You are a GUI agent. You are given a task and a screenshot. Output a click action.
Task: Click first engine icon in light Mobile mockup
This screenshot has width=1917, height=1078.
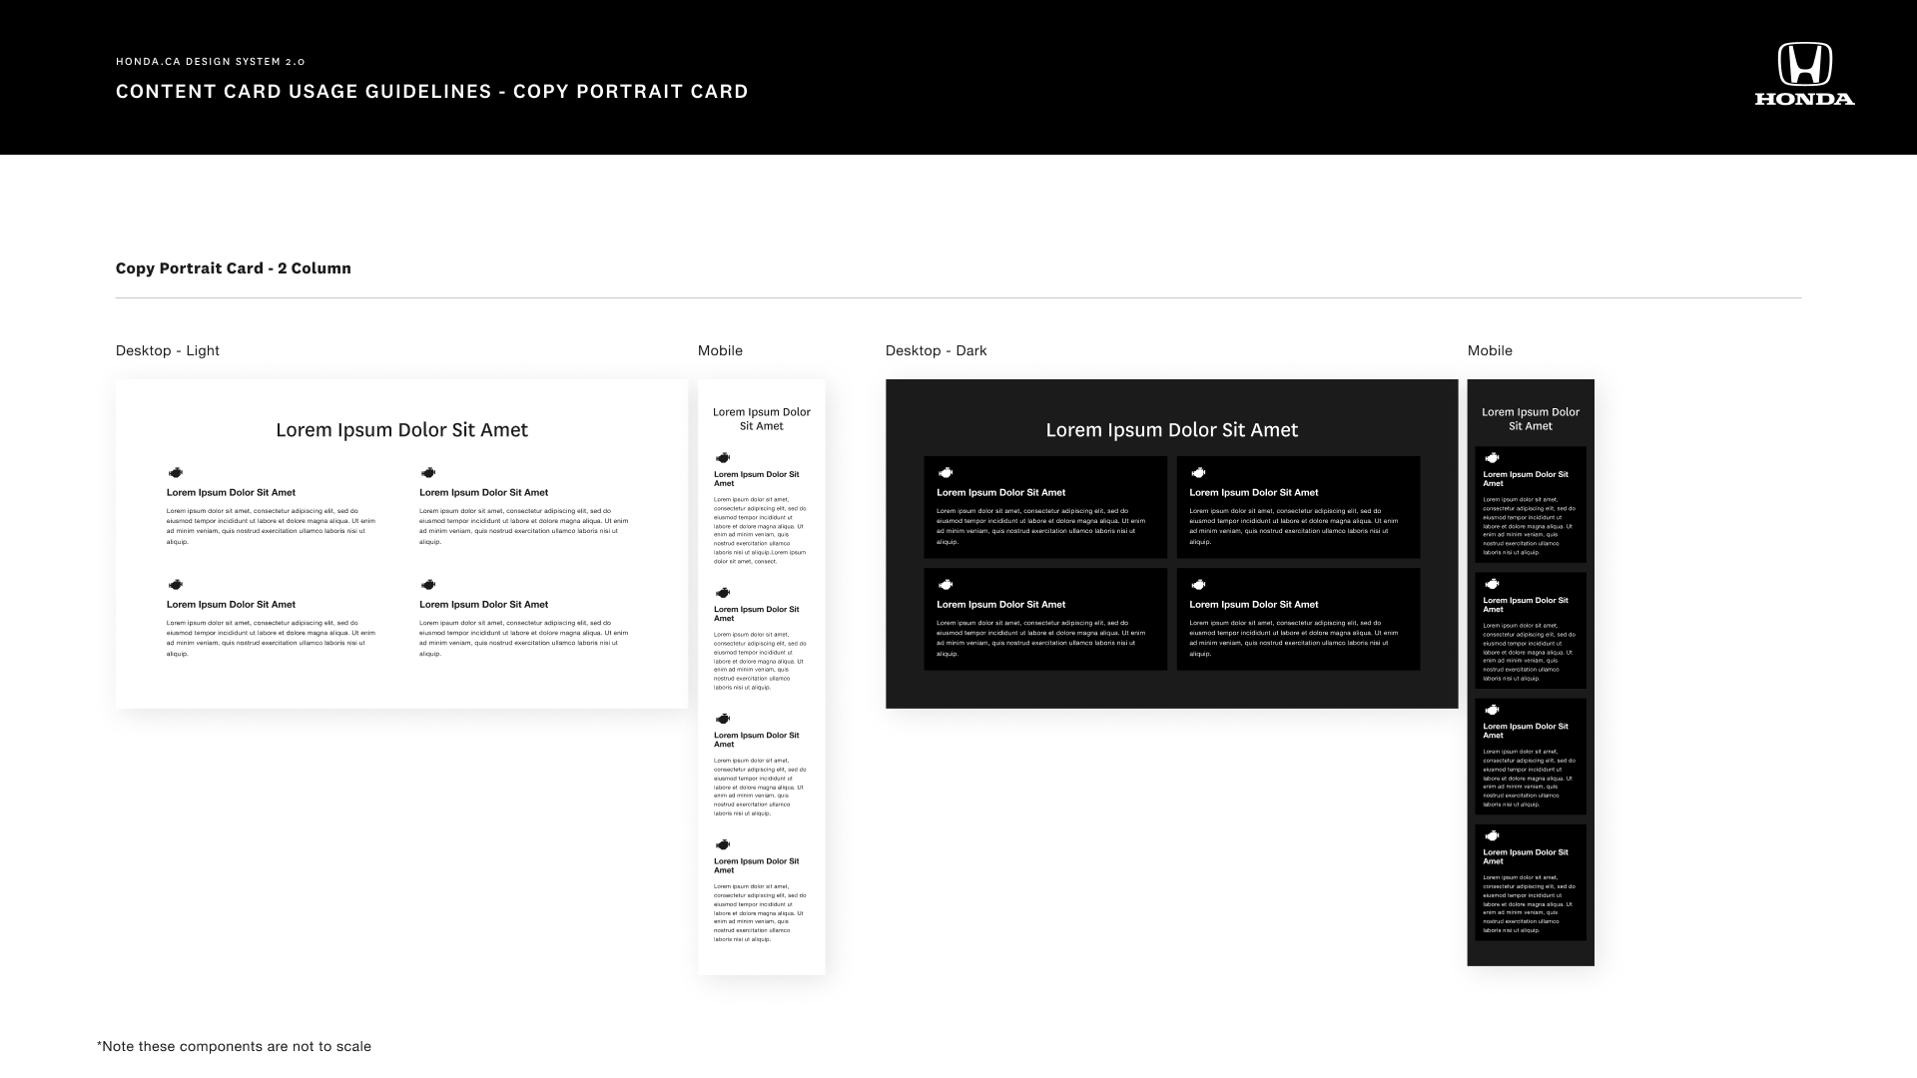coord(723,458)
